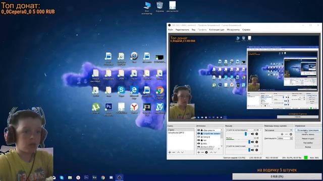
Task: Open the Коллекция сцен menu
Action: [x=217, y=30]
